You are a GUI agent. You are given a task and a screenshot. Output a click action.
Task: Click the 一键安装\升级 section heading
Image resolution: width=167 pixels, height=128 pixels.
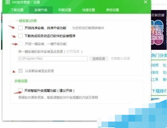[26, 21]
